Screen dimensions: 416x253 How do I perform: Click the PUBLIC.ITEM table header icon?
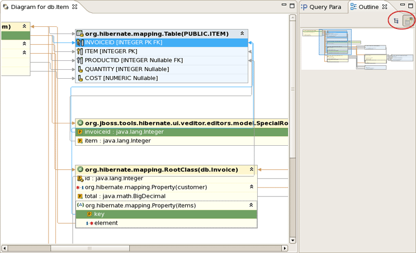[x=80, y=34]
